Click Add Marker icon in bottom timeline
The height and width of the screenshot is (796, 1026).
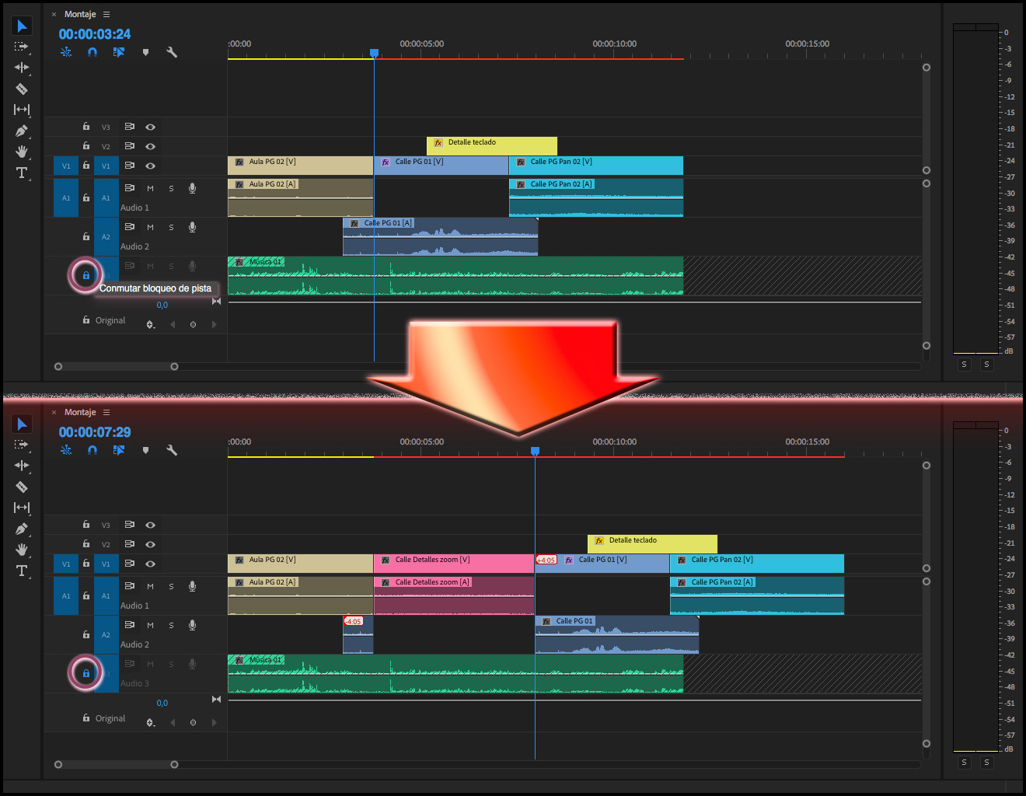[145, 450]
